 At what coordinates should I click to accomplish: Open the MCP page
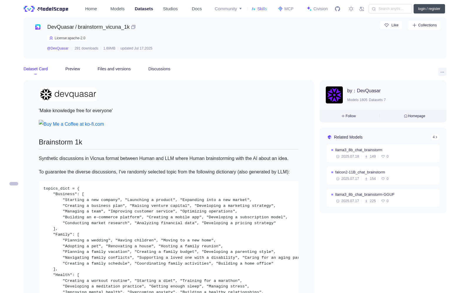[x=286, y=9]
